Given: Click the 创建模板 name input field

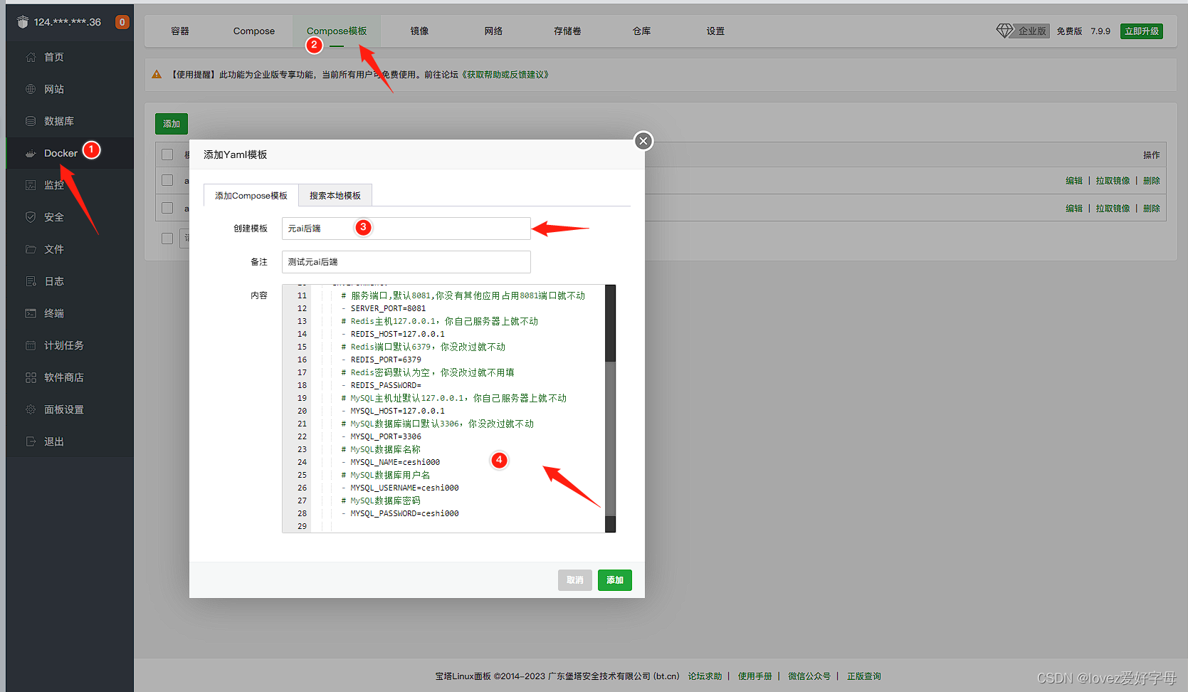Looking at the screenshot, I should 406,229.
